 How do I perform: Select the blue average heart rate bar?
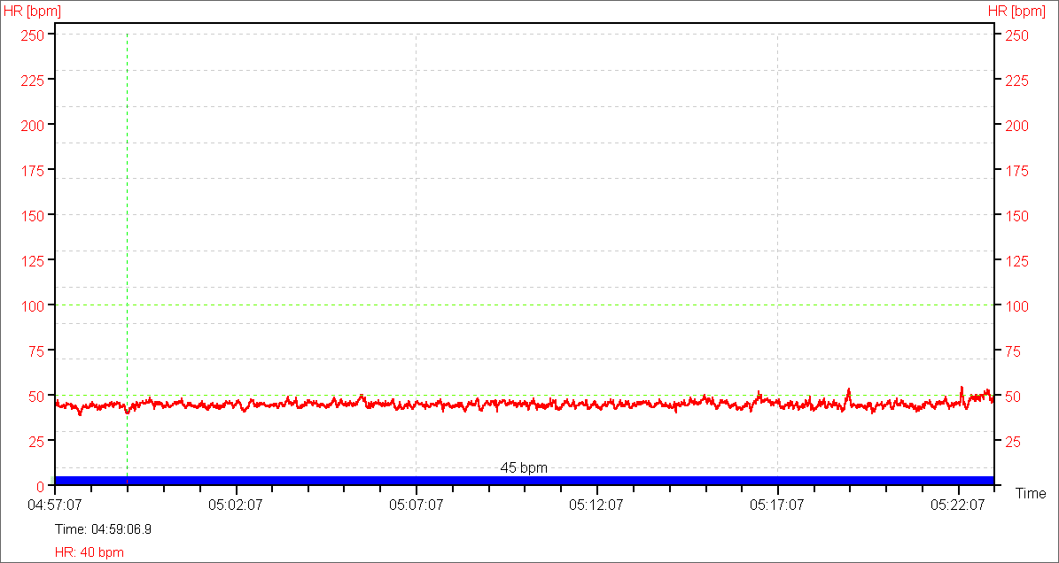[x=524, y=480]
